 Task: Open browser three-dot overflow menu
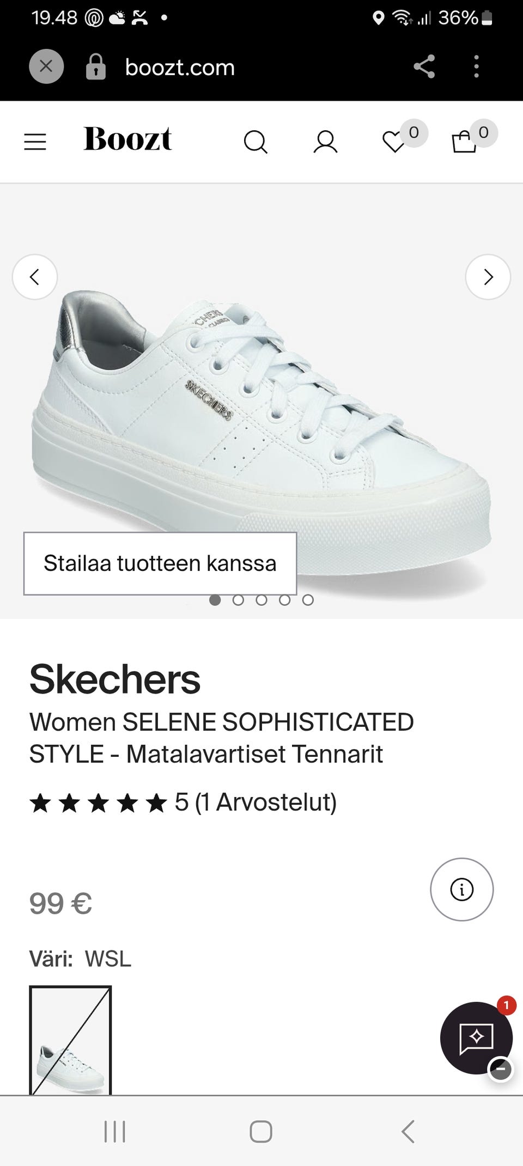pyautogui.click(x=476, y=66)
